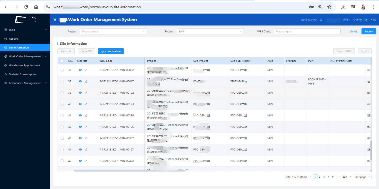
Task: Bookmark this page with star icon
Action: tap(329, 7)
